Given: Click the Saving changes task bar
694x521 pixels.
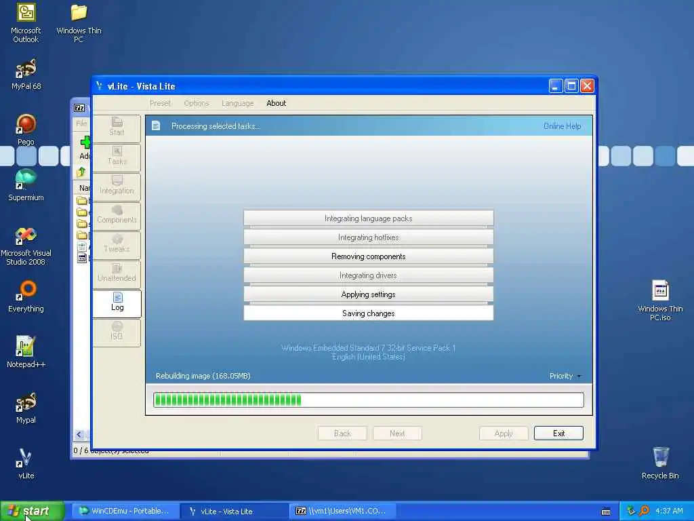Looking at the screenshot, I should [368, 313].
